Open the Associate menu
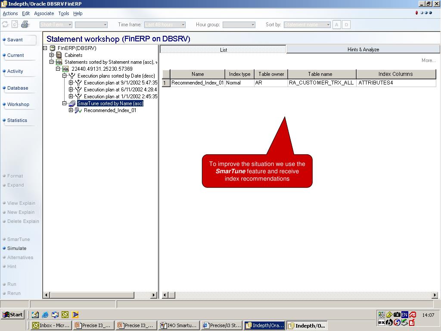 pos(44,13)
